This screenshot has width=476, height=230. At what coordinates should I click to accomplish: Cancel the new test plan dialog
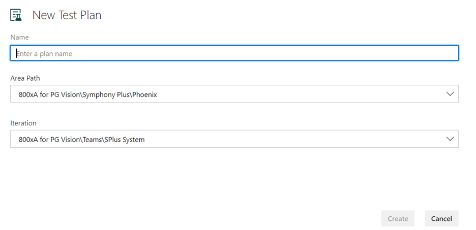441,218
